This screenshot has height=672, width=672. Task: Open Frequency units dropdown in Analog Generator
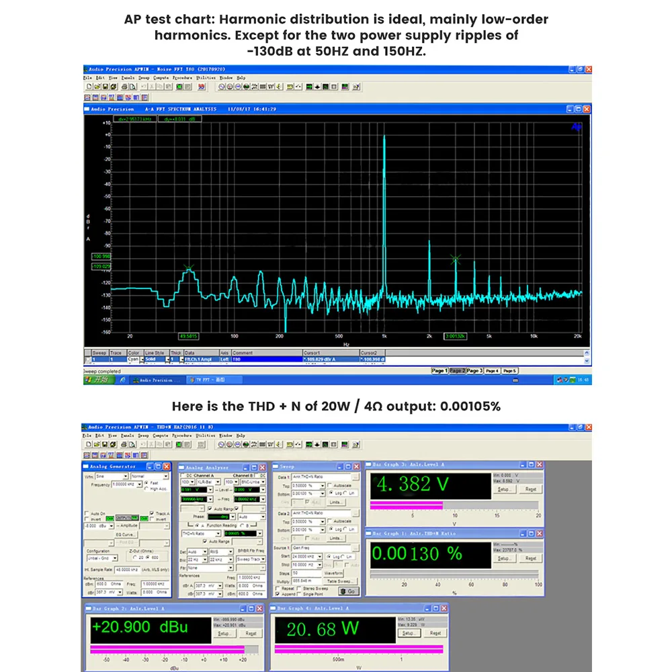tap(139, 485)
